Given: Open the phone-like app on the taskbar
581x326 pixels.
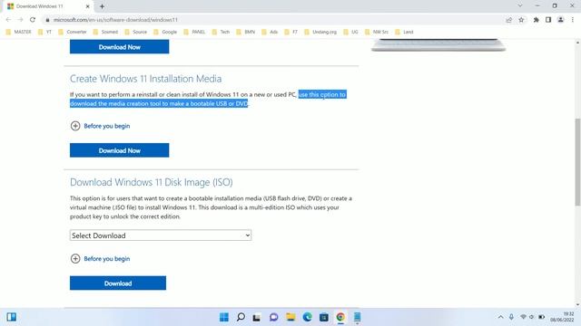Looking at the screenshot, I should point(357,317).
